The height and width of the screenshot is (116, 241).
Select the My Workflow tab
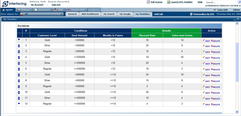(x=143, y=14)
